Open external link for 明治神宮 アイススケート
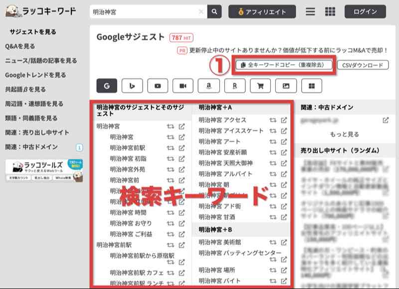The width and height of the screenshot is (399, 289). point(284,131)
